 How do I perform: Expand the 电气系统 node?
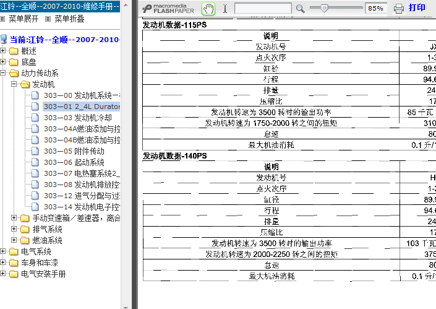[x=2, y=251]
